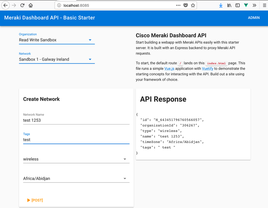Open the Vue.js devtools icon
Image resolution: width=268 pixels, height=208 pixels.
click(x=246, y=5)
